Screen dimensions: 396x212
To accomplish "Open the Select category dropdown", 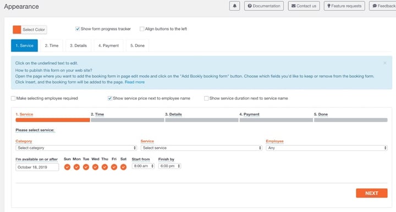I will (x=76, y=148).
